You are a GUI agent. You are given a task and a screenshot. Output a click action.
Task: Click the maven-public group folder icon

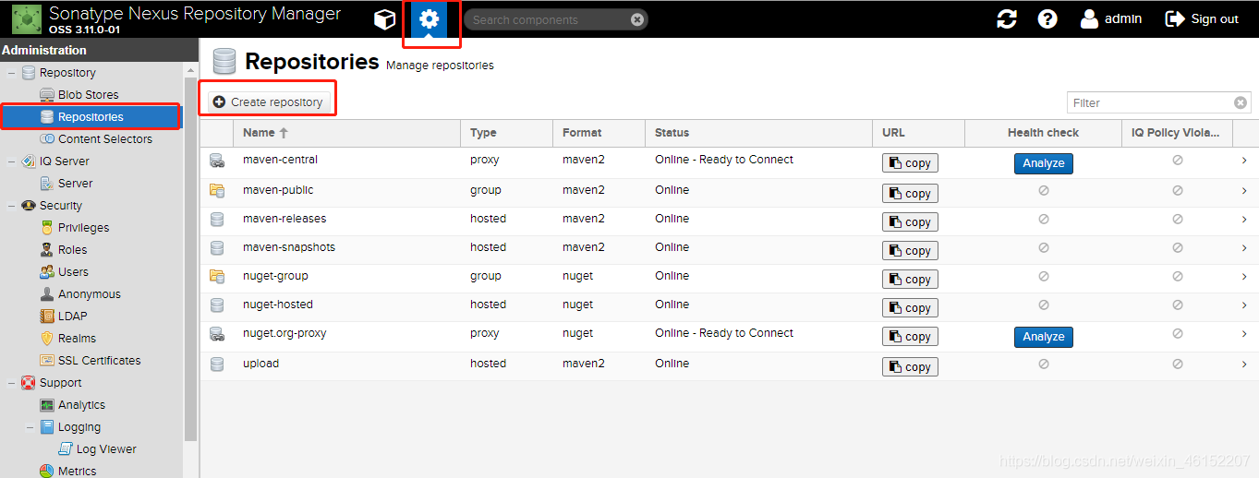click(x=217, y=191)
